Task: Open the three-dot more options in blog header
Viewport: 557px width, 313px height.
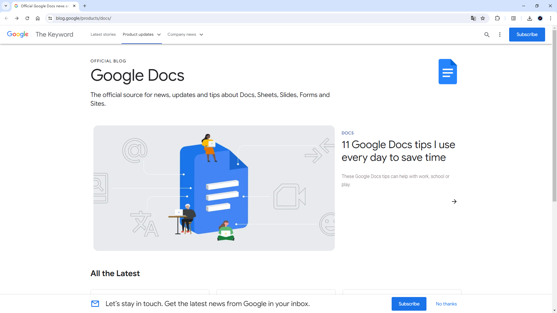Action: [x=500, y=35]
